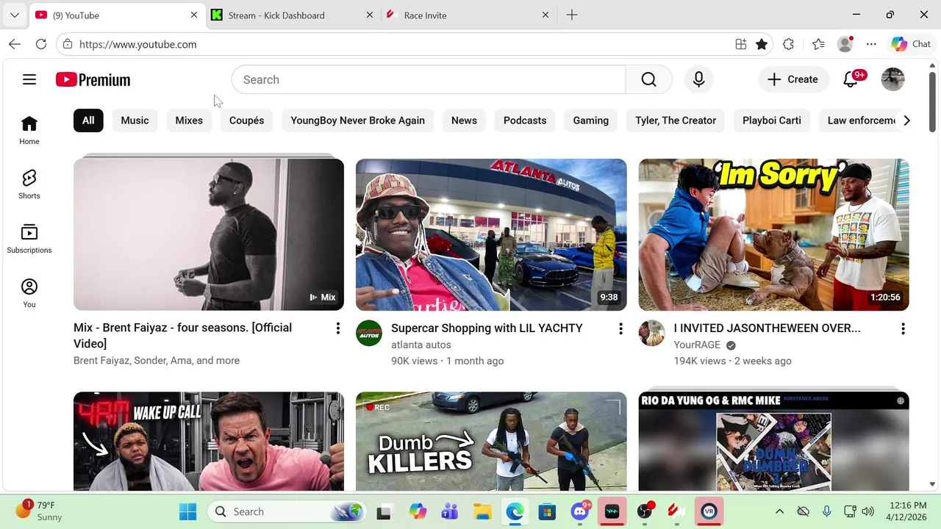Image resolution: width=941 pixels, height=529 pixels.
Task: Open the Dumb Killers video thumbnail
Action: [x=491, y=441]
